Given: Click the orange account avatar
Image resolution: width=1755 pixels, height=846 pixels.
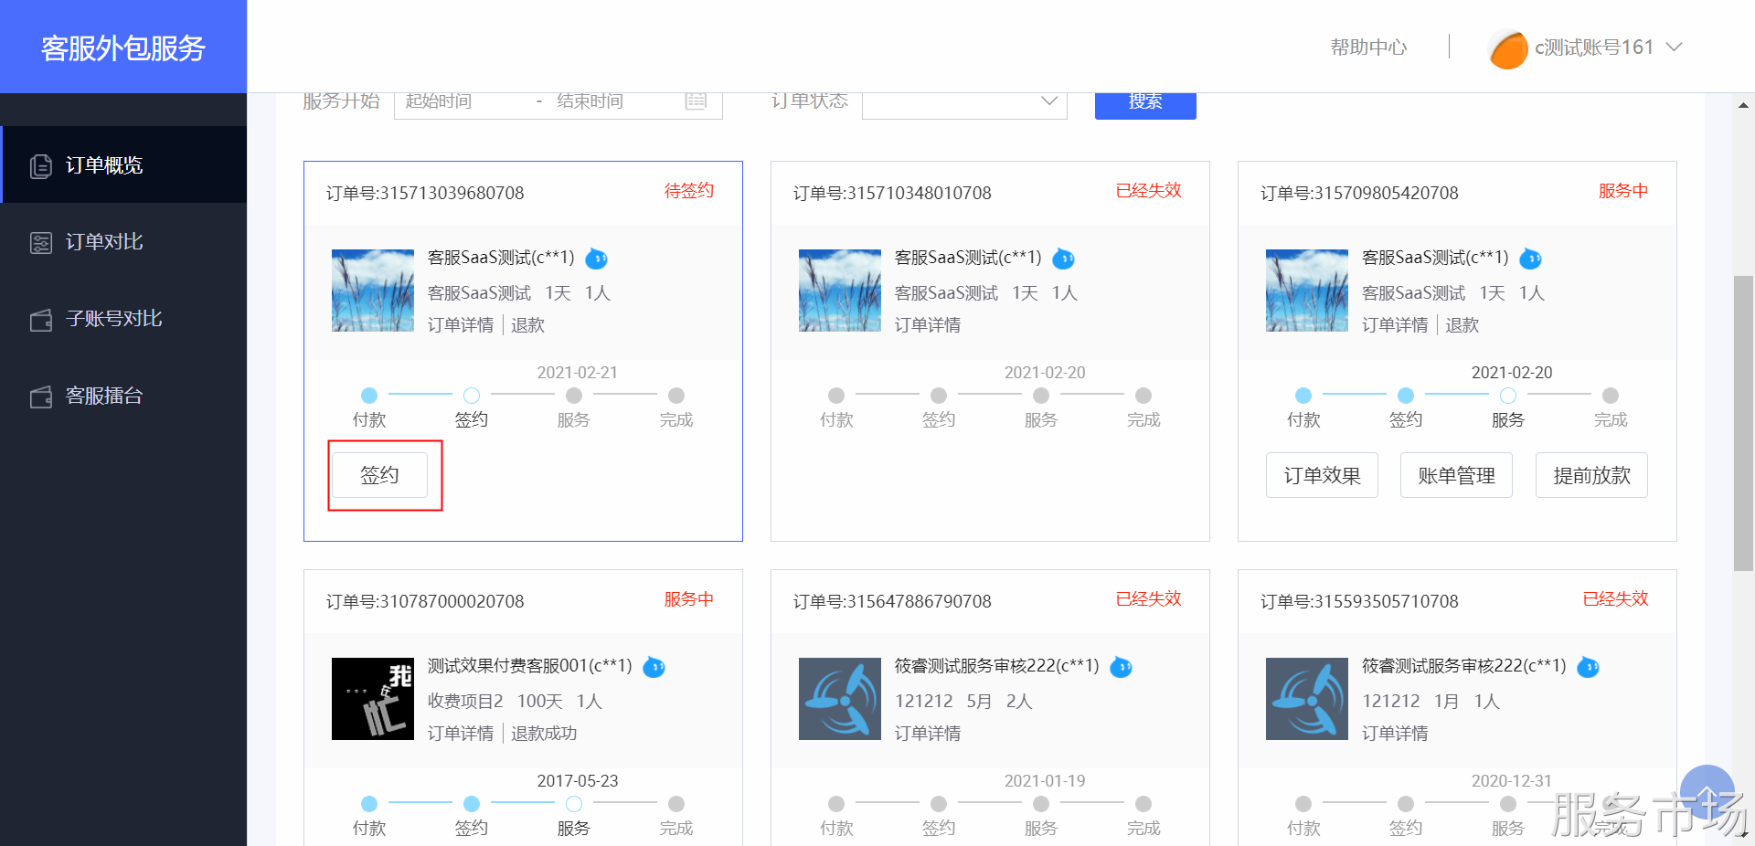Looking at the screenshot, I should [1509, 49].
